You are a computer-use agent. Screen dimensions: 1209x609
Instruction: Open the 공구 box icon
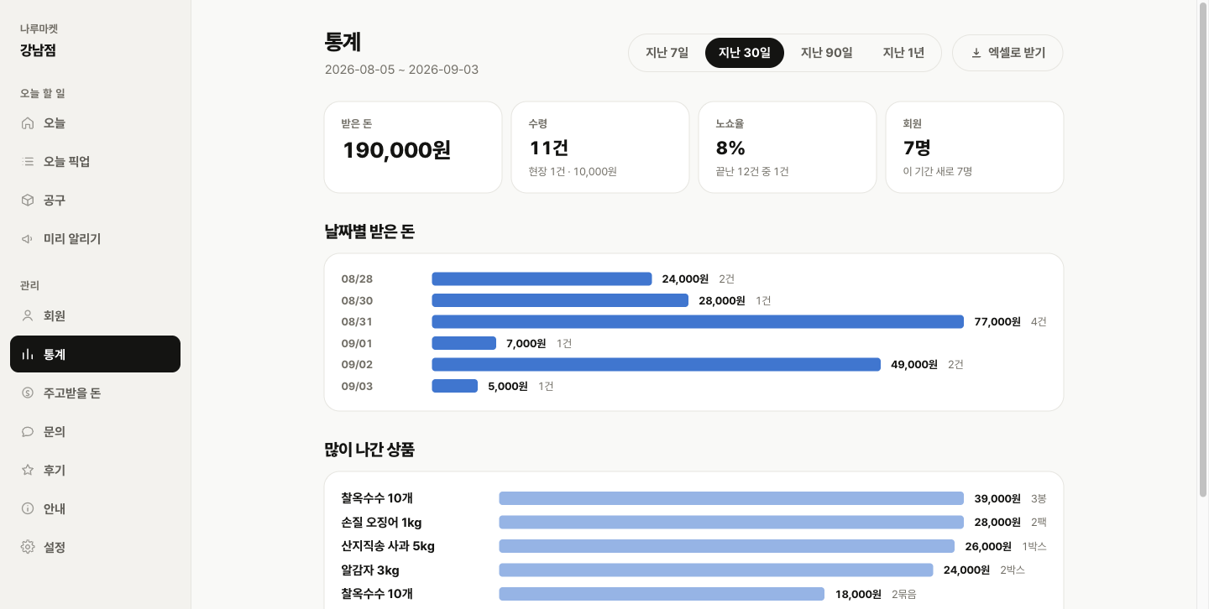[x=28, y=200]
